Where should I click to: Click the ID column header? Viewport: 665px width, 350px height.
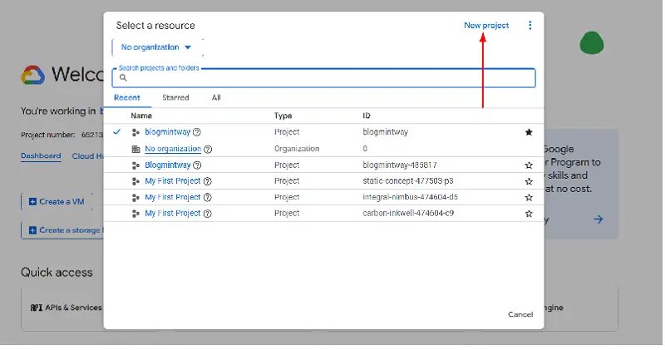(367, 116)
